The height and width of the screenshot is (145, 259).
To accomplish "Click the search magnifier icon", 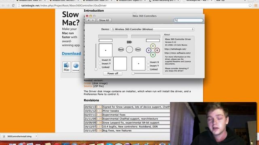I will [176, 20].
